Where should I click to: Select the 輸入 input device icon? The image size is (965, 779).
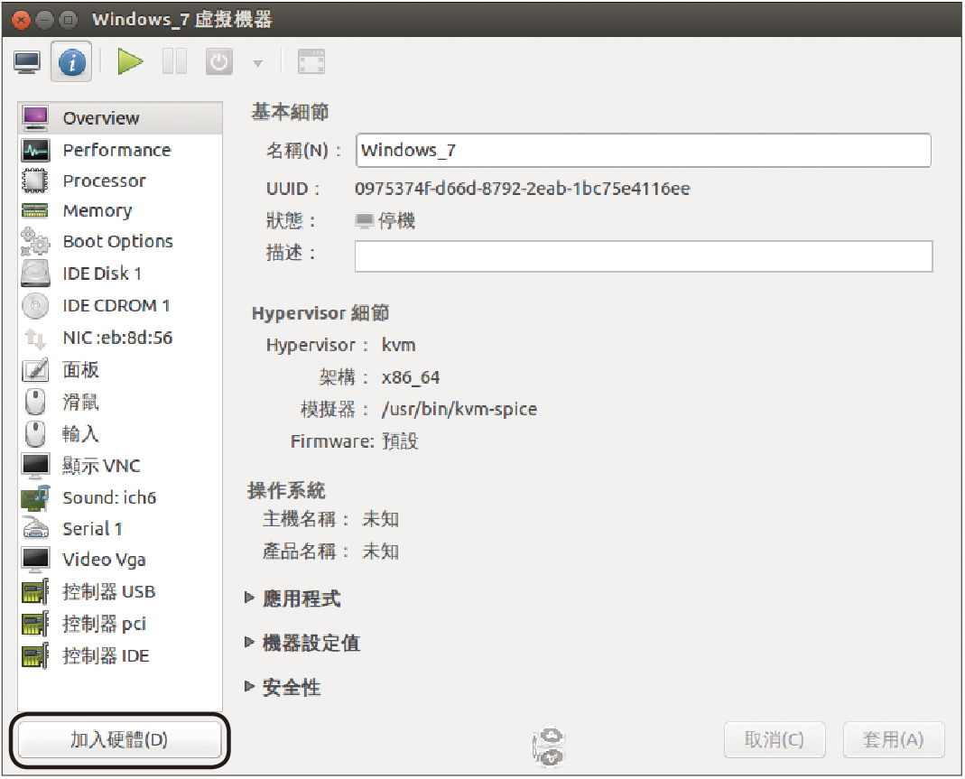coord(35,434)
